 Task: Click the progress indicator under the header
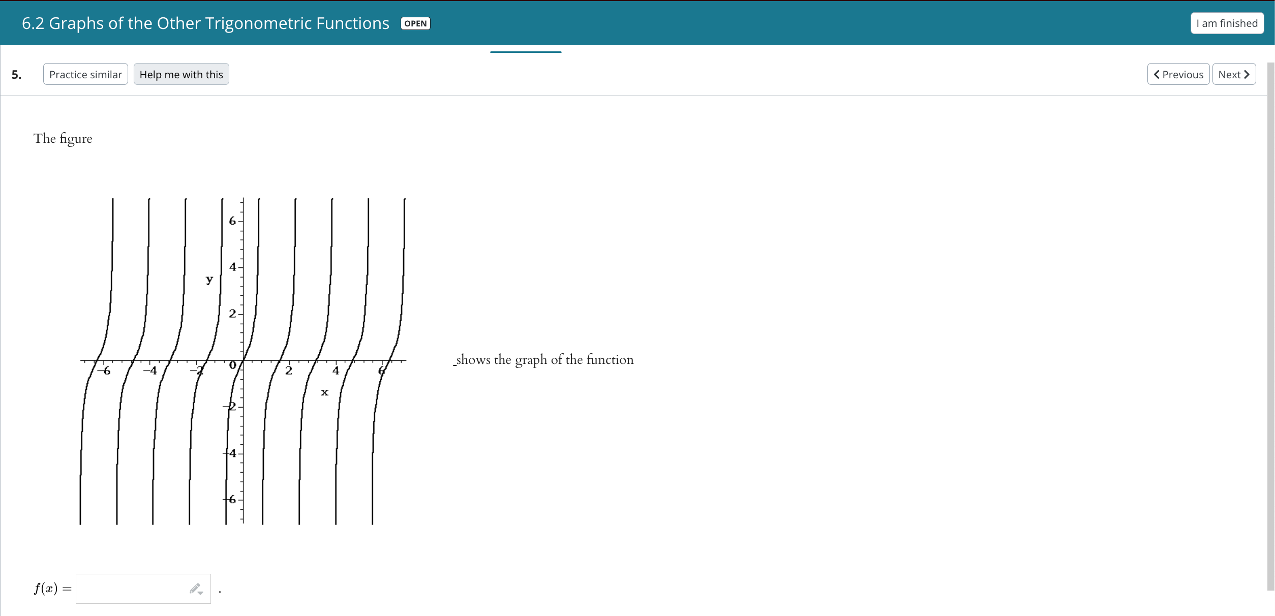click(525, 52)
